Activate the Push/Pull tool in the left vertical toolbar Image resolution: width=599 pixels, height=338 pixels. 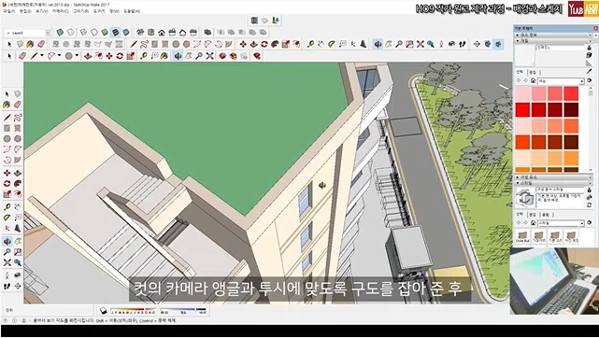coord(18,173)
